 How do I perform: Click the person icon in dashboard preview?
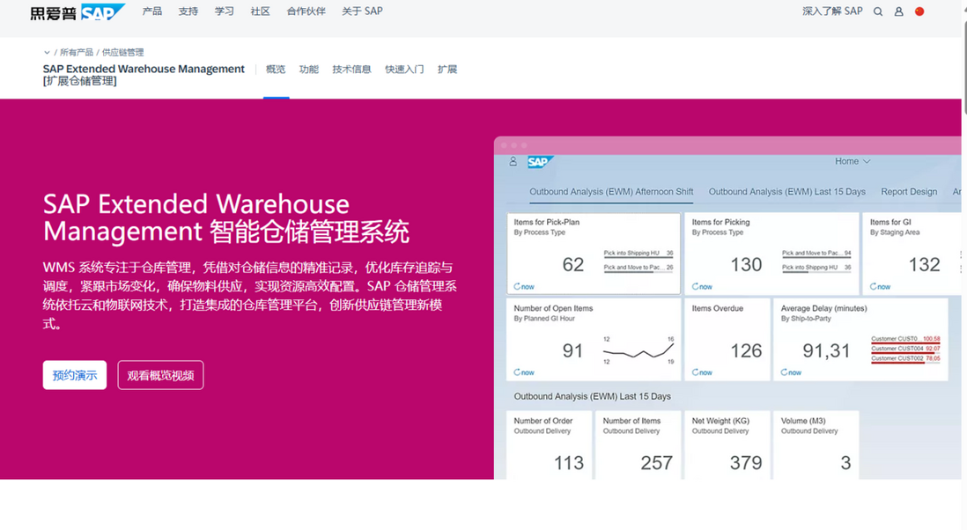click(513, 161)
